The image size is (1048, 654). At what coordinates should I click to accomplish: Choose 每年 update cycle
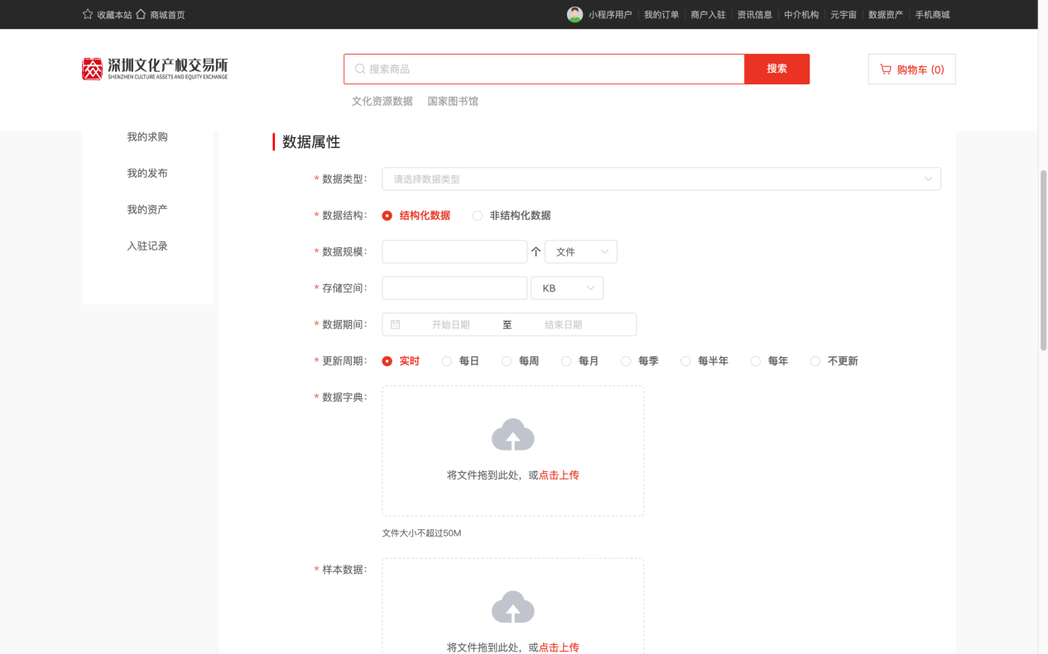(755, 361)
